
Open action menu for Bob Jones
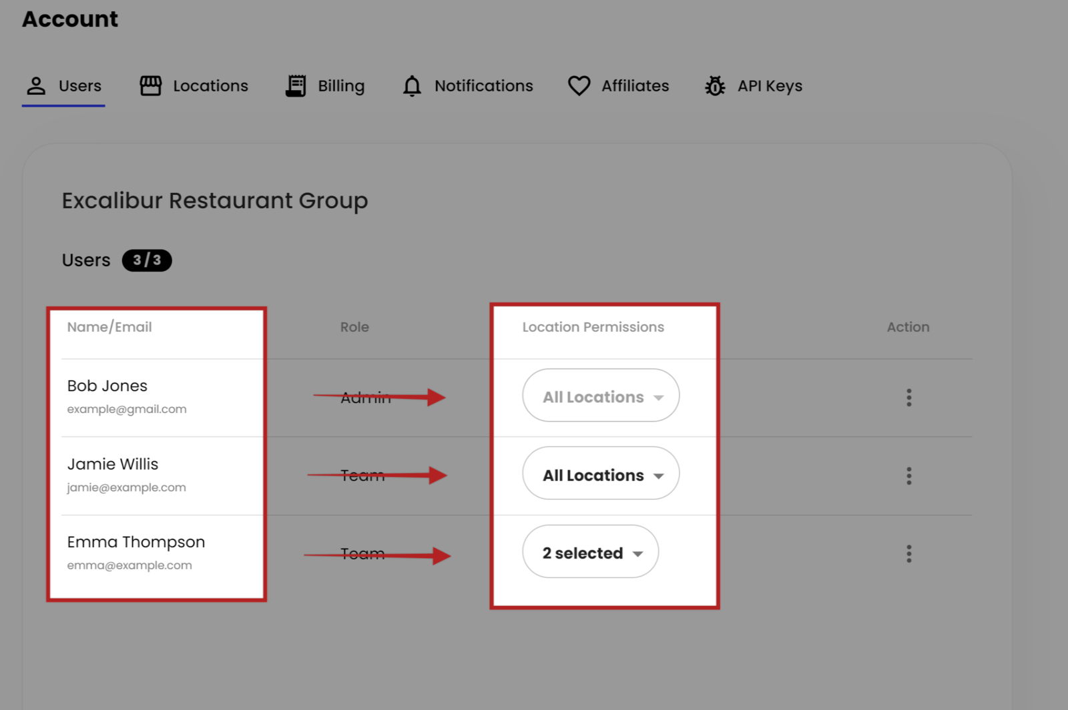[x=908, y=398]
